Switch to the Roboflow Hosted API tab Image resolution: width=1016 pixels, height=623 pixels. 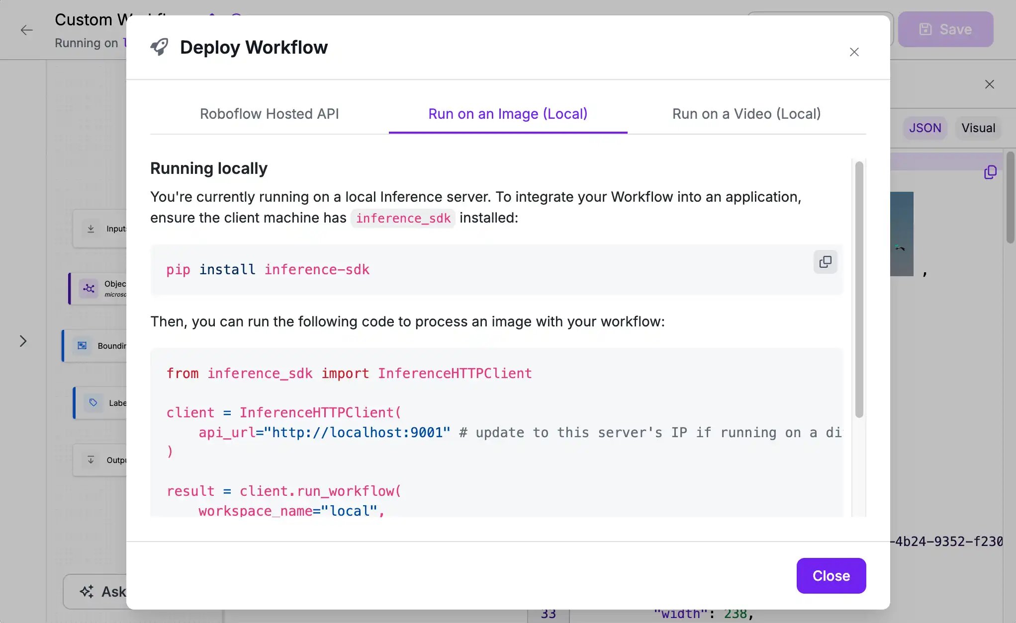269,114
